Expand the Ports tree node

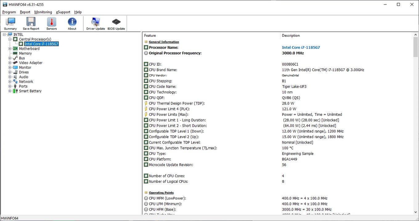(x=10, y=86)
